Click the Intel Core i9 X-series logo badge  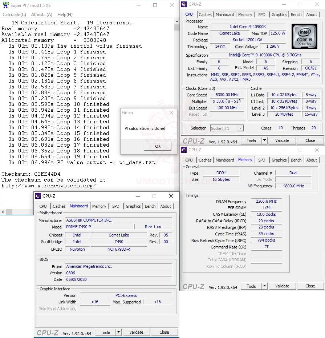point(304,36)
